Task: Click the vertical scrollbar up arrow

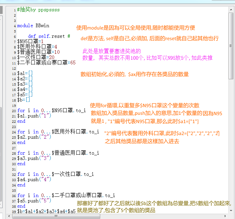Action: (x=231, y=10)
